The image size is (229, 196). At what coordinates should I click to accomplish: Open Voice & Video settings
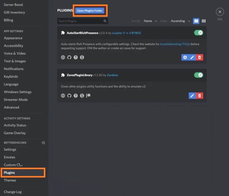click(15, 53)
